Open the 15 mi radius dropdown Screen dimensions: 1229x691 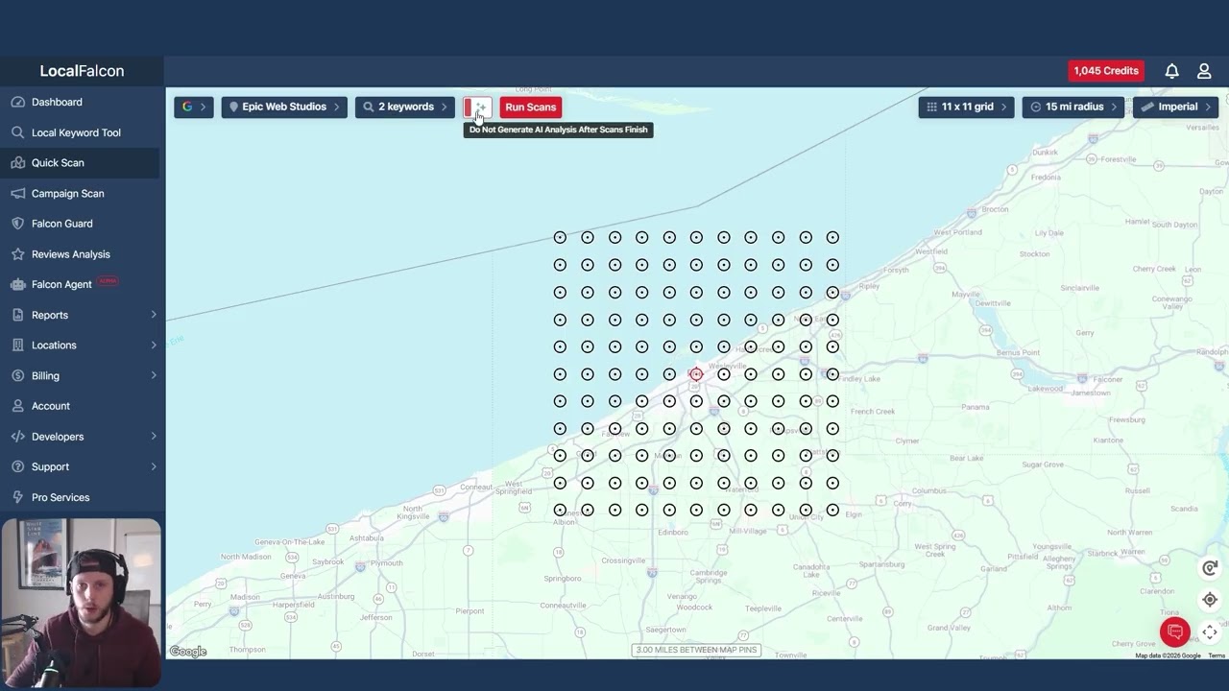[1074, 107]
